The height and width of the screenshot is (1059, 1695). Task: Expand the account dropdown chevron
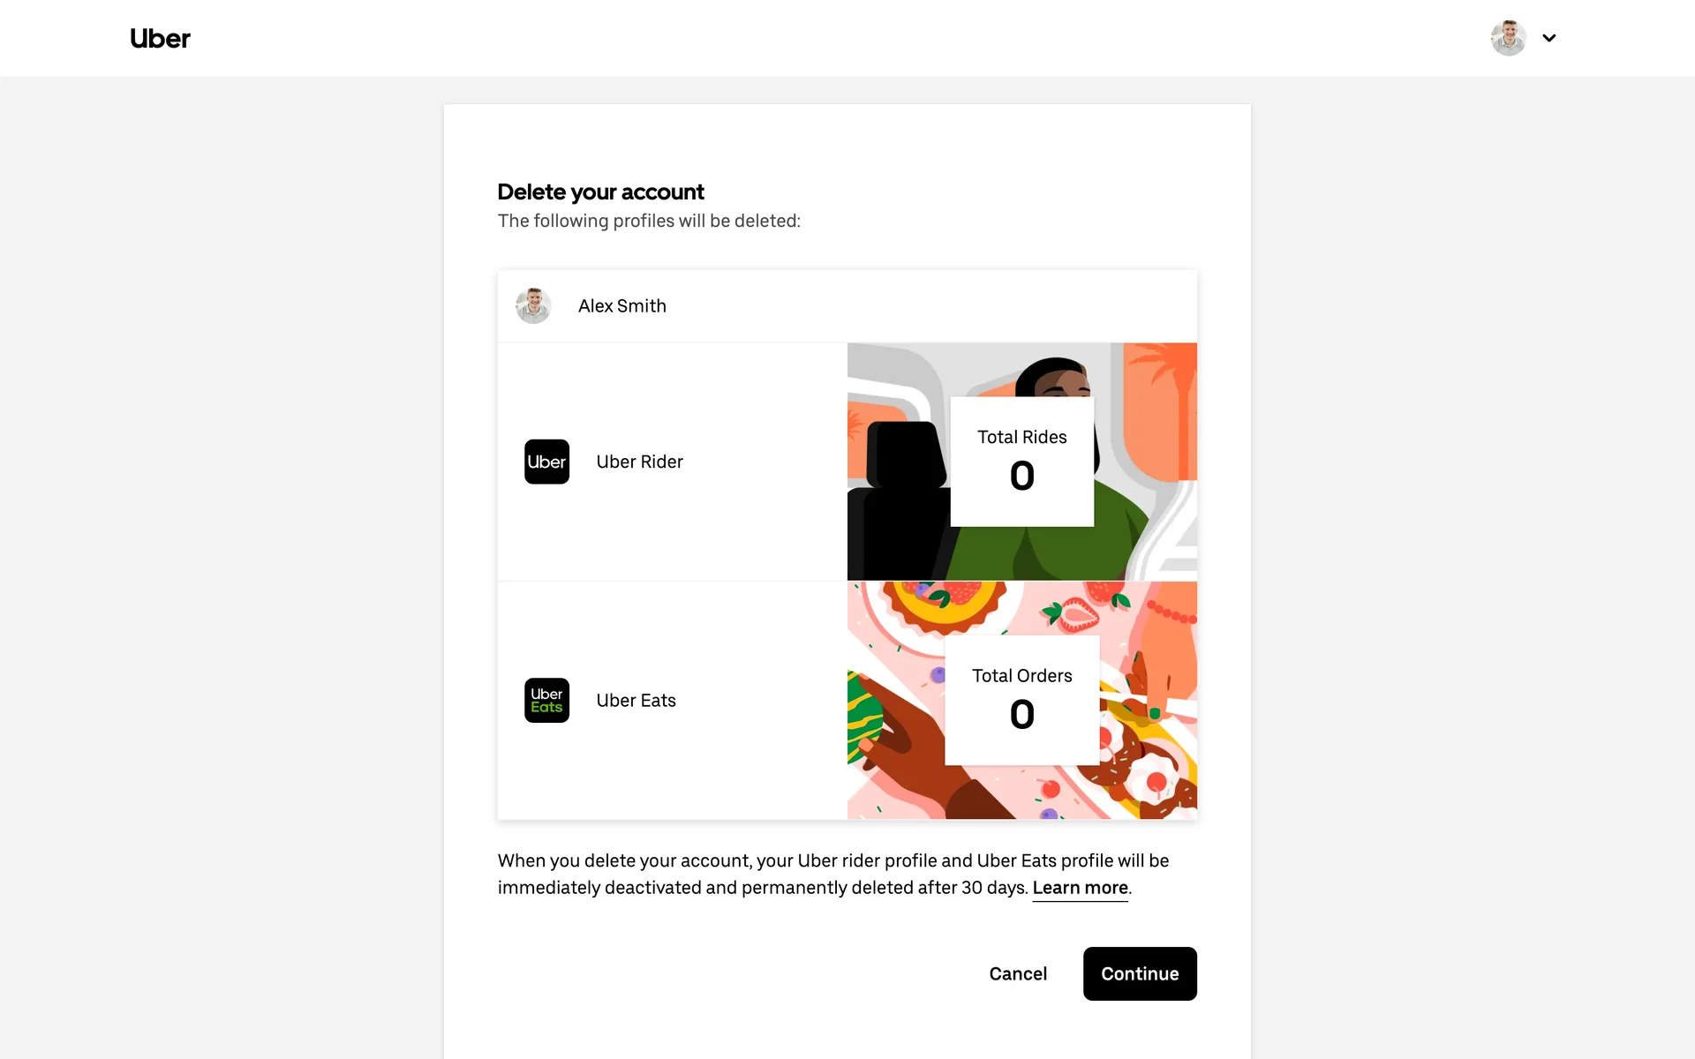tap(1548, 38)
